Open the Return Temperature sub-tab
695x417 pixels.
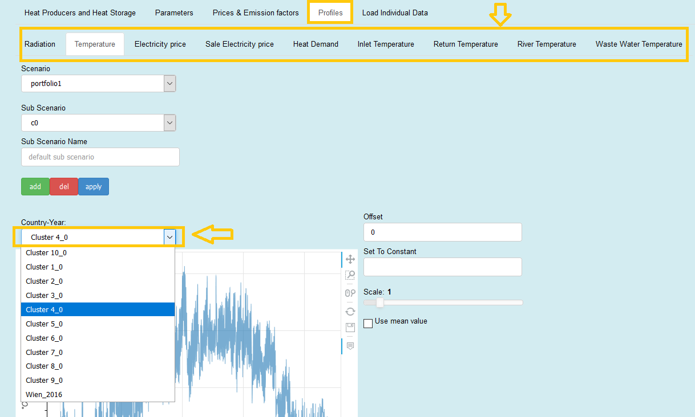[466, 44]
